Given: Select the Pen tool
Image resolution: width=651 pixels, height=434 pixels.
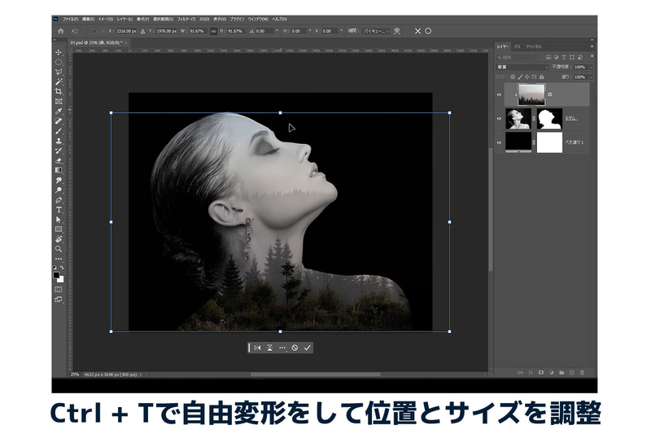Looking at the screenshot, I should (x=59, y=200).
